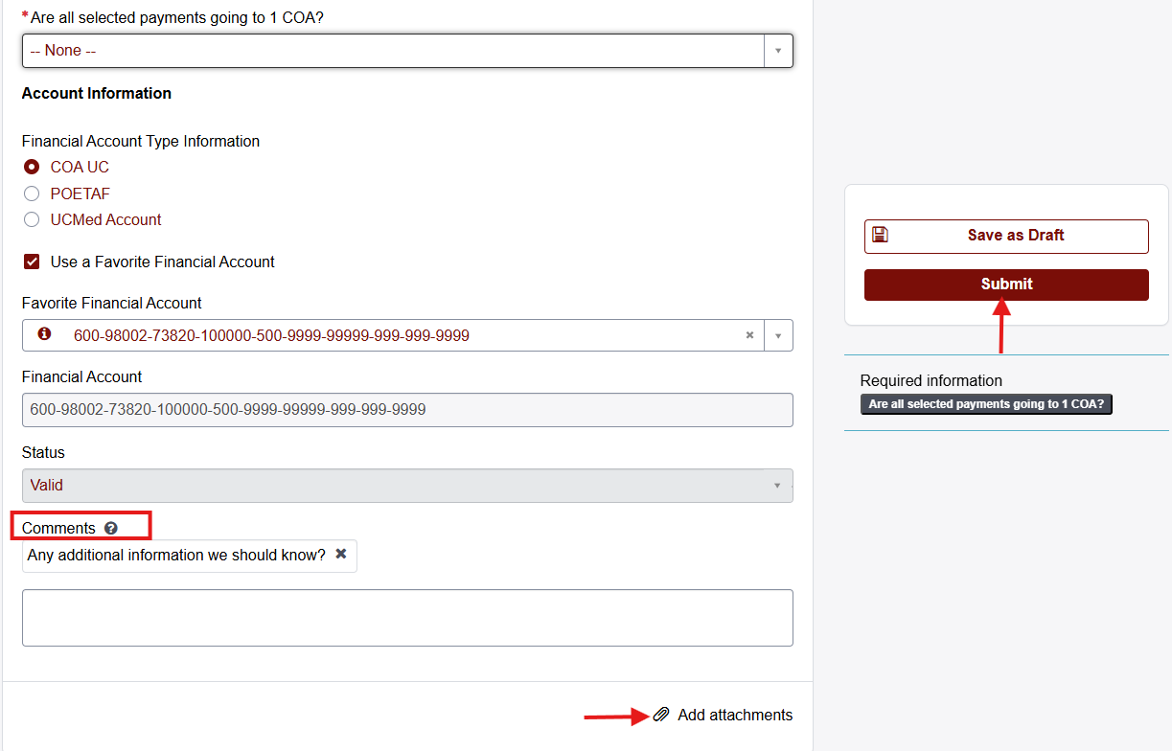Image resolution: width=1172 pixels, height=751 pixels.
Task: Click the paperclip attachment icon
Action: click(x=661, y=715)
